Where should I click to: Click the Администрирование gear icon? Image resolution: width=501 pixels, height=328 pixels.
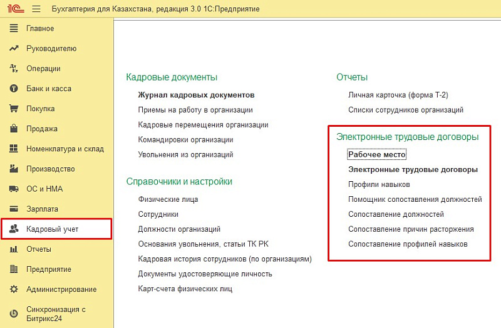13,289
